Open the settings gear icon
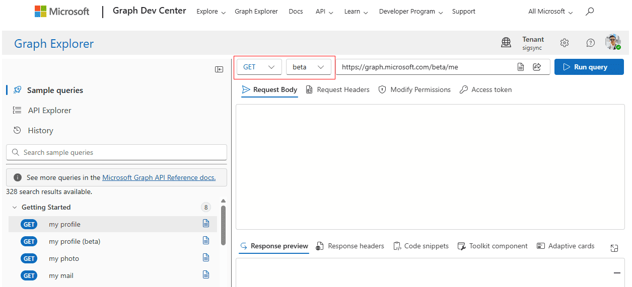The height and width of the screenshot is (287, 632). pyautogui.click(x=565, y=43)
